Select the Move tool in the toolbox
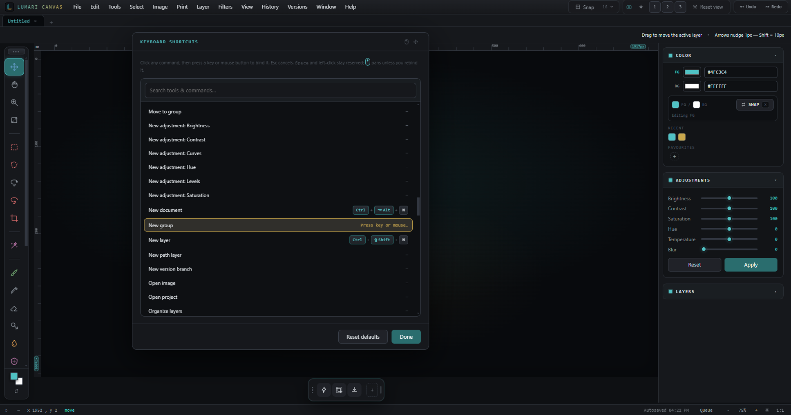The width and height of the screenshot is (791, 415). pos(14,67)
